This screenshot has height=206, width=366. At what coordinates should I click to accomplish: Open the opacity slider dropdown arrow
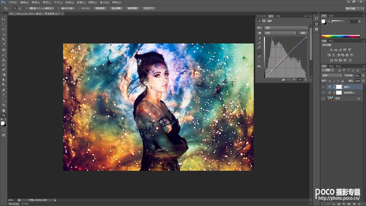pos(363,76)
